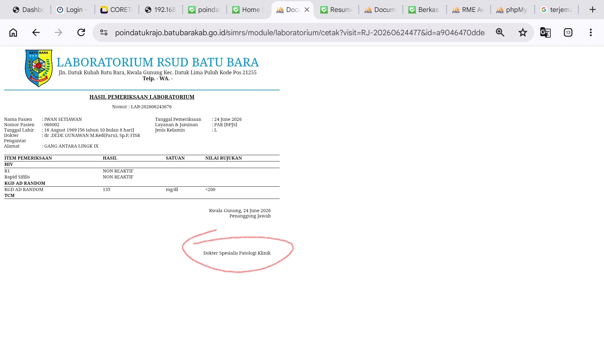The image size is (604, 344).
Task: Switch to the Berkas tab
Action: click(x=424, y=10)
